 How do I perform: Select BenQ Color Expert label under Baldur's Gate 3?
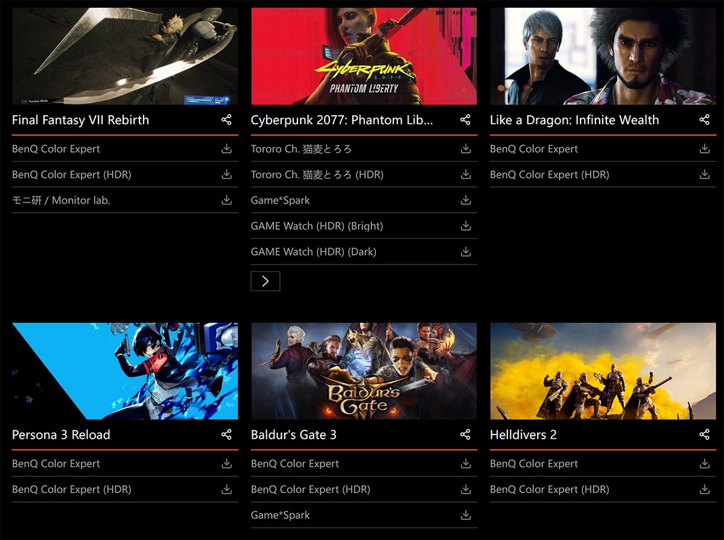coord(295,463)
